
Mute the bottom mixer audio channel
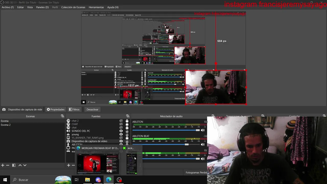pos(203,159)
